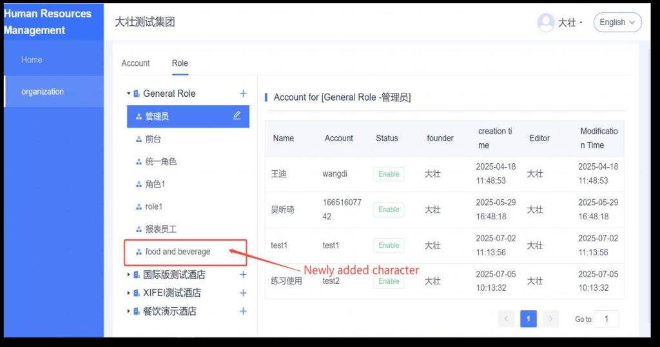Click the Go to page input field

coord(607,319)
